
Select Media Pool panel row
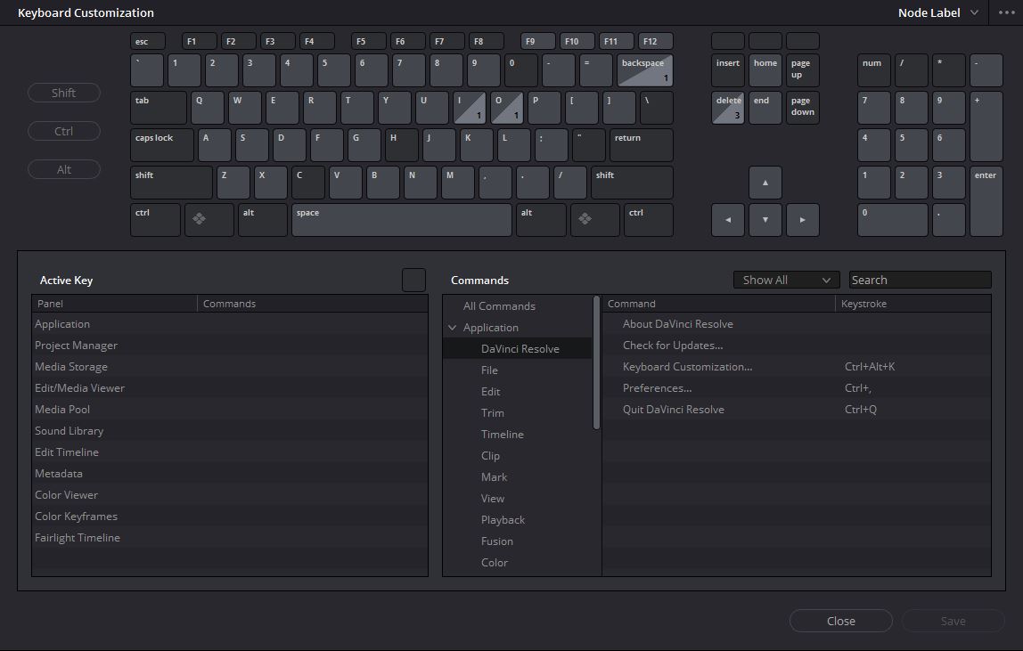pos(230,410)
